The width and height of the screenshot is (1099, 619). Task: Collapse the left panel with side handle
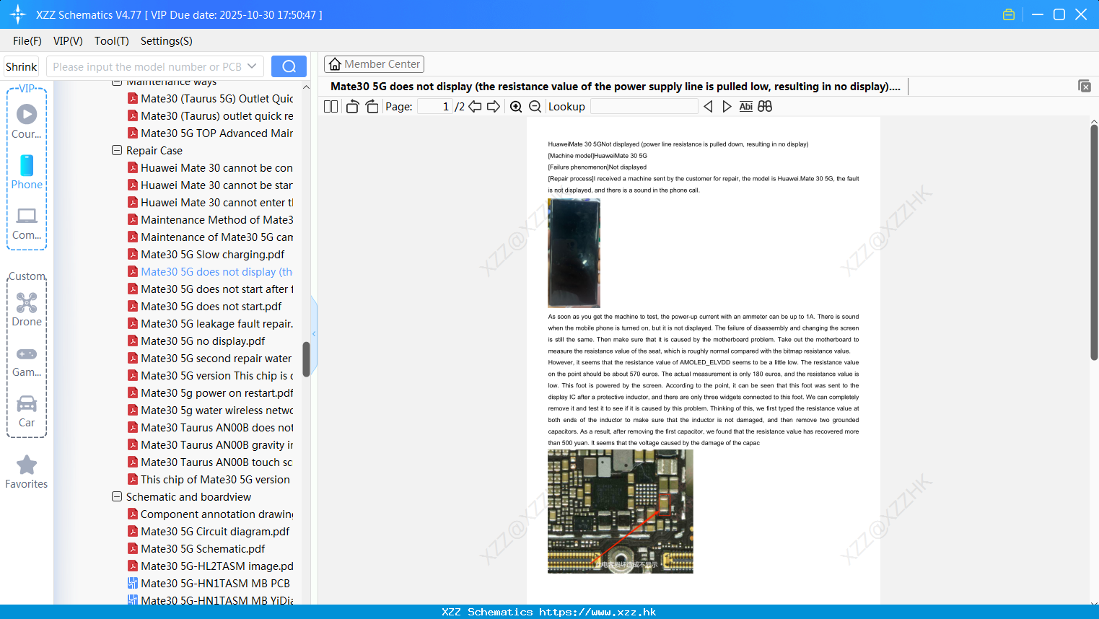click(x=314, y=333)
